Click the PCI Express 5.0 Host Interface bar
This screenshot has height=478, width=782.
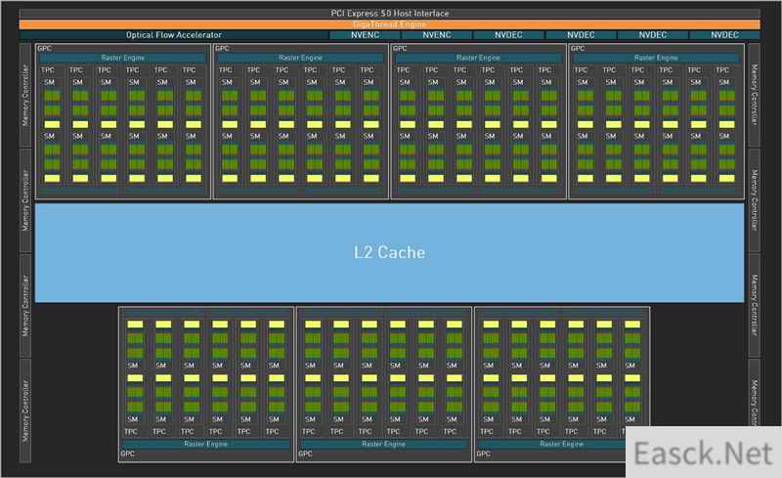click(389, 13)
